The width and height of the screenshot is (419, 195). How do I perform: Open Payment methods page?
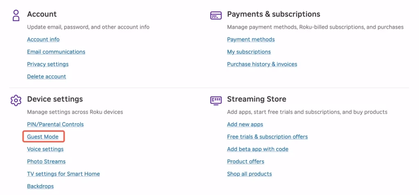[x=251, y=40]
